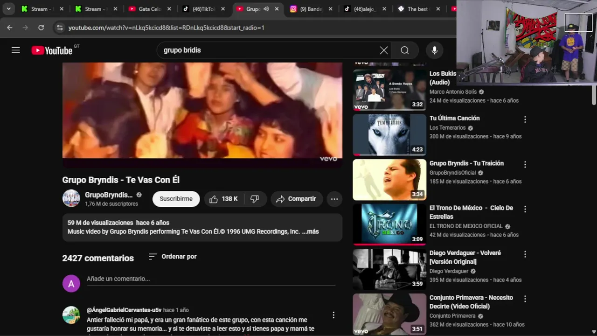Open the YouTube hamburger guide menu

click(16, 50)
